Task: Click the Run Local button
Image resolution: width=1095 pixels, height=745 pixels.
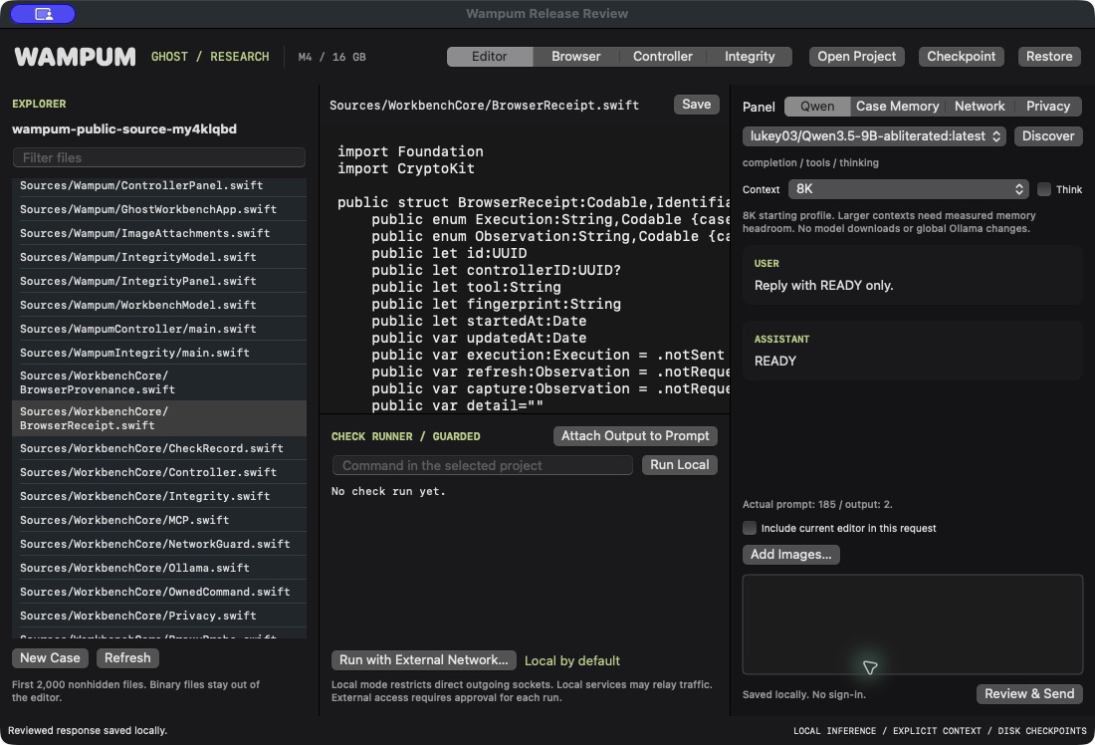Action: pyautogui.click(x=680, y=465)
